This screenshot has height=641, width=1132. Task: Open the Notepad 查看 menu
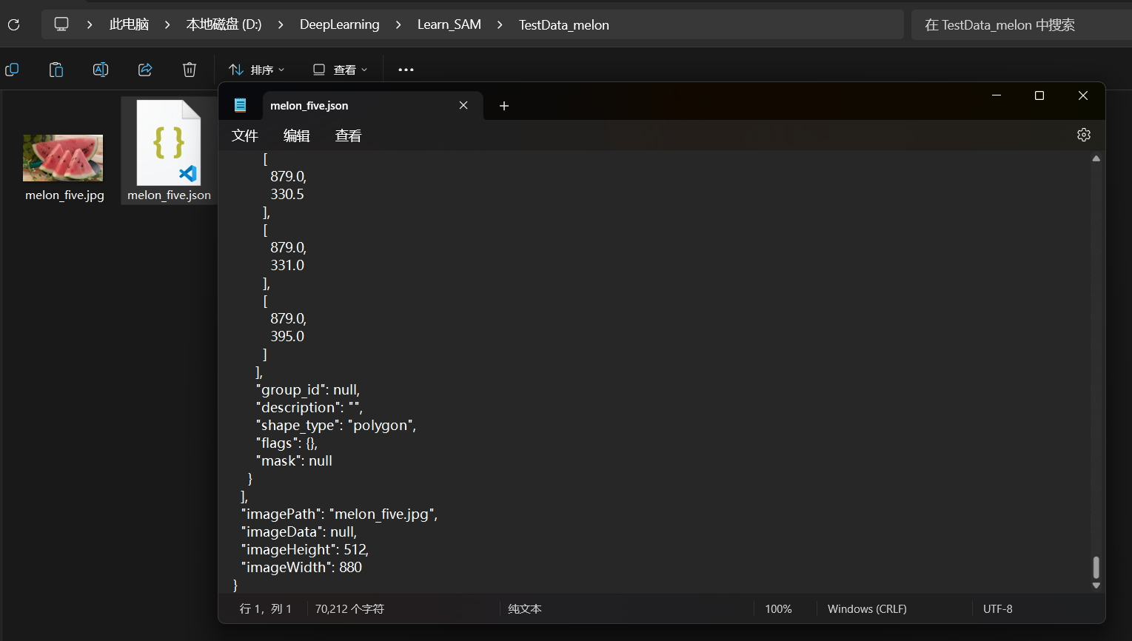(348, 135)
